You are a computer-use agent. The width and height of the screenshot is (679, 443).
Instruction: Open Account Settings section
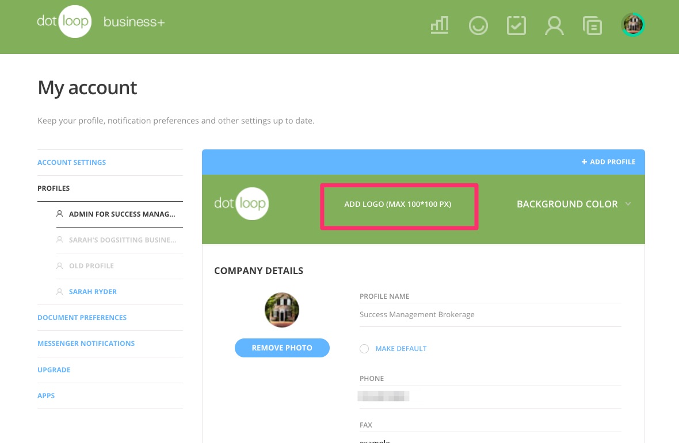tap(72, 163)
